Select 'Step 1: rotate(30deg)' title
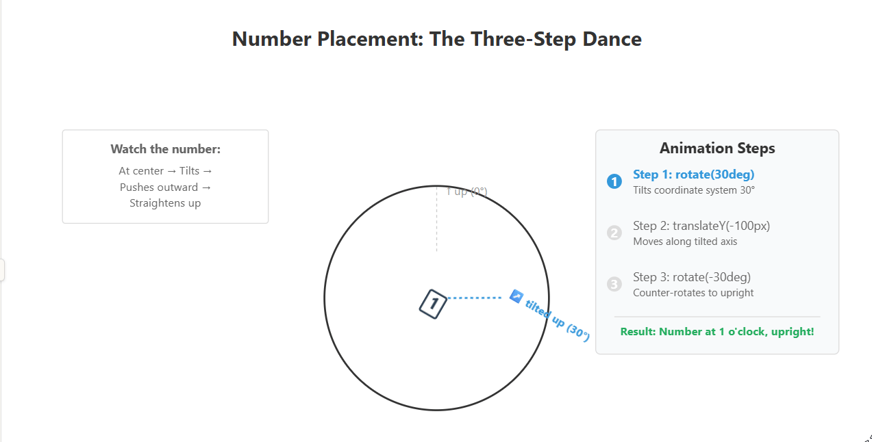The height and width of the screenshot is (442, 872). pyautogui.click(x=693, y=174)
